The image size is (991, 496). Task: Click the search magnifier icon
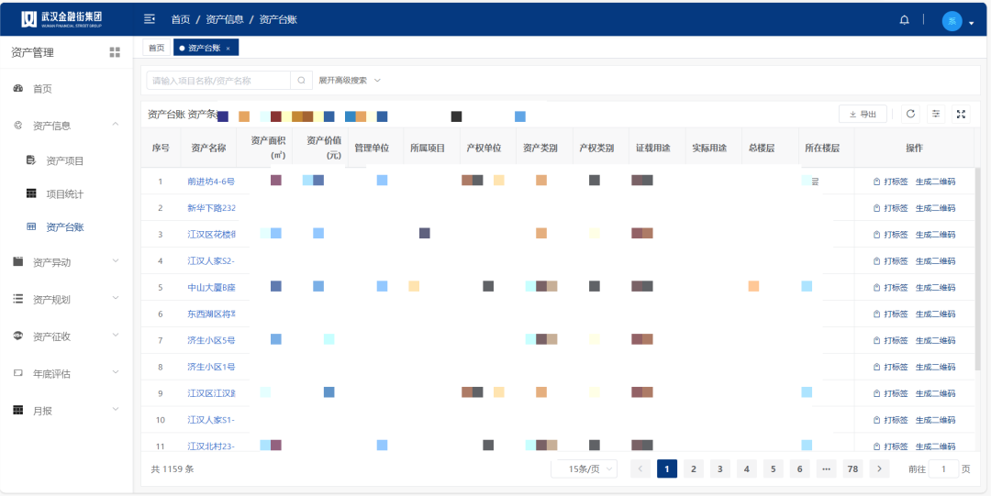[302, 81]
